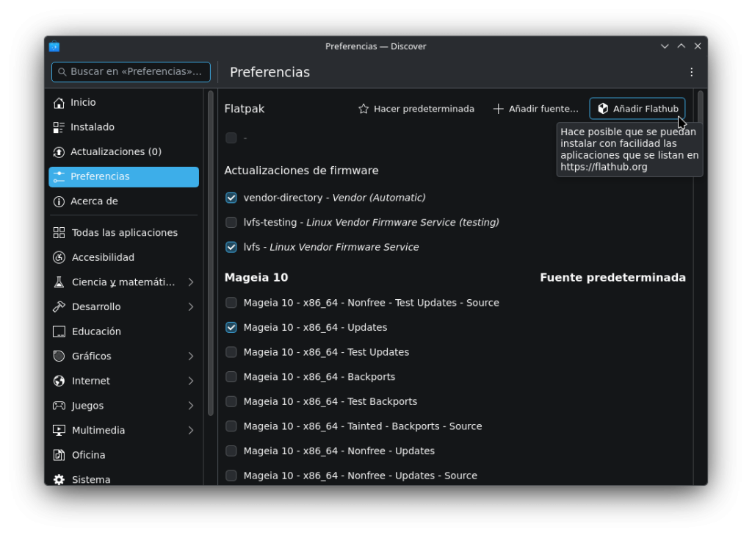Viewport: 752px width, 538px height.
Task: Click the Gráficos icon
Action: 59,356
